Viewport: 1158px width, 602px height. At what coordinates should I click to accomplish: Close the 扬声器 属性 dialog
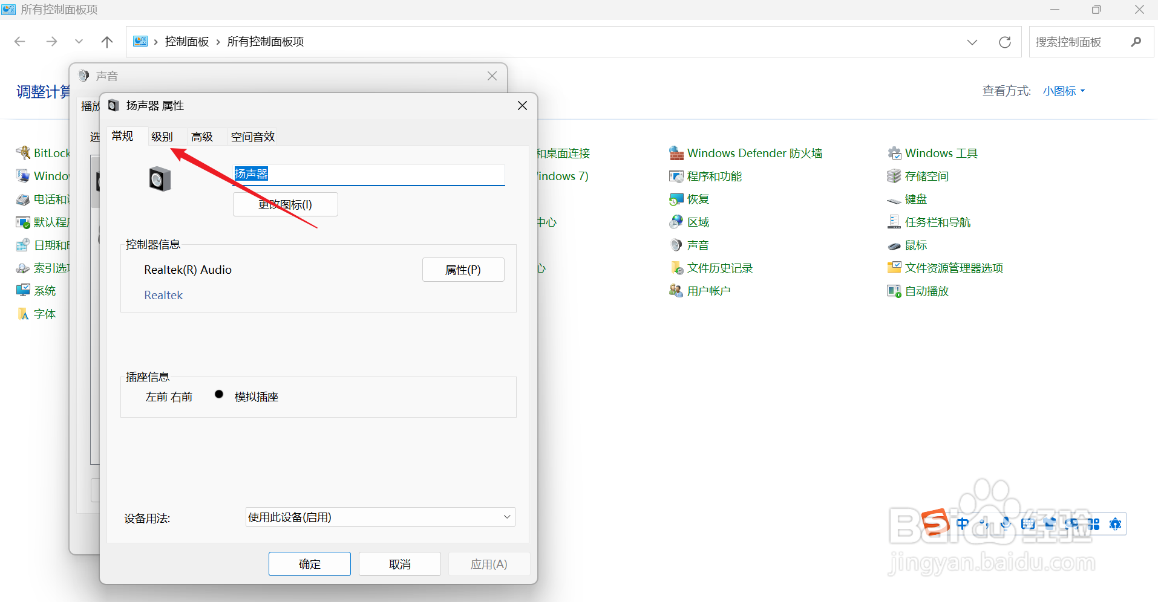[523, 106]
